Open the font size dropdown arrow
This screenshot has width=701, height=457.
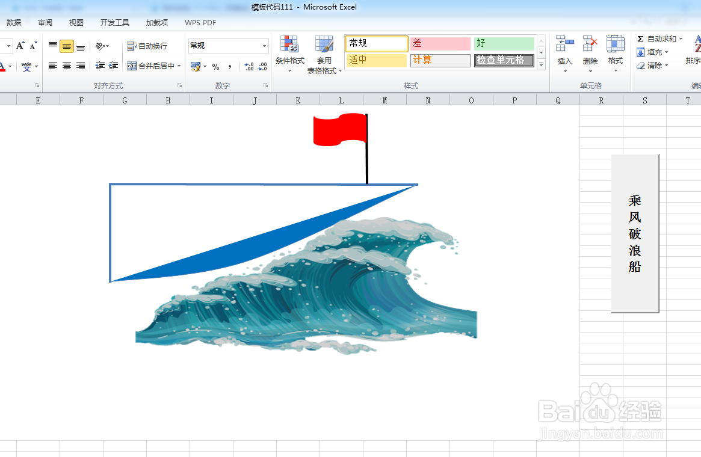pyautogui.click(x=8, y=46)
